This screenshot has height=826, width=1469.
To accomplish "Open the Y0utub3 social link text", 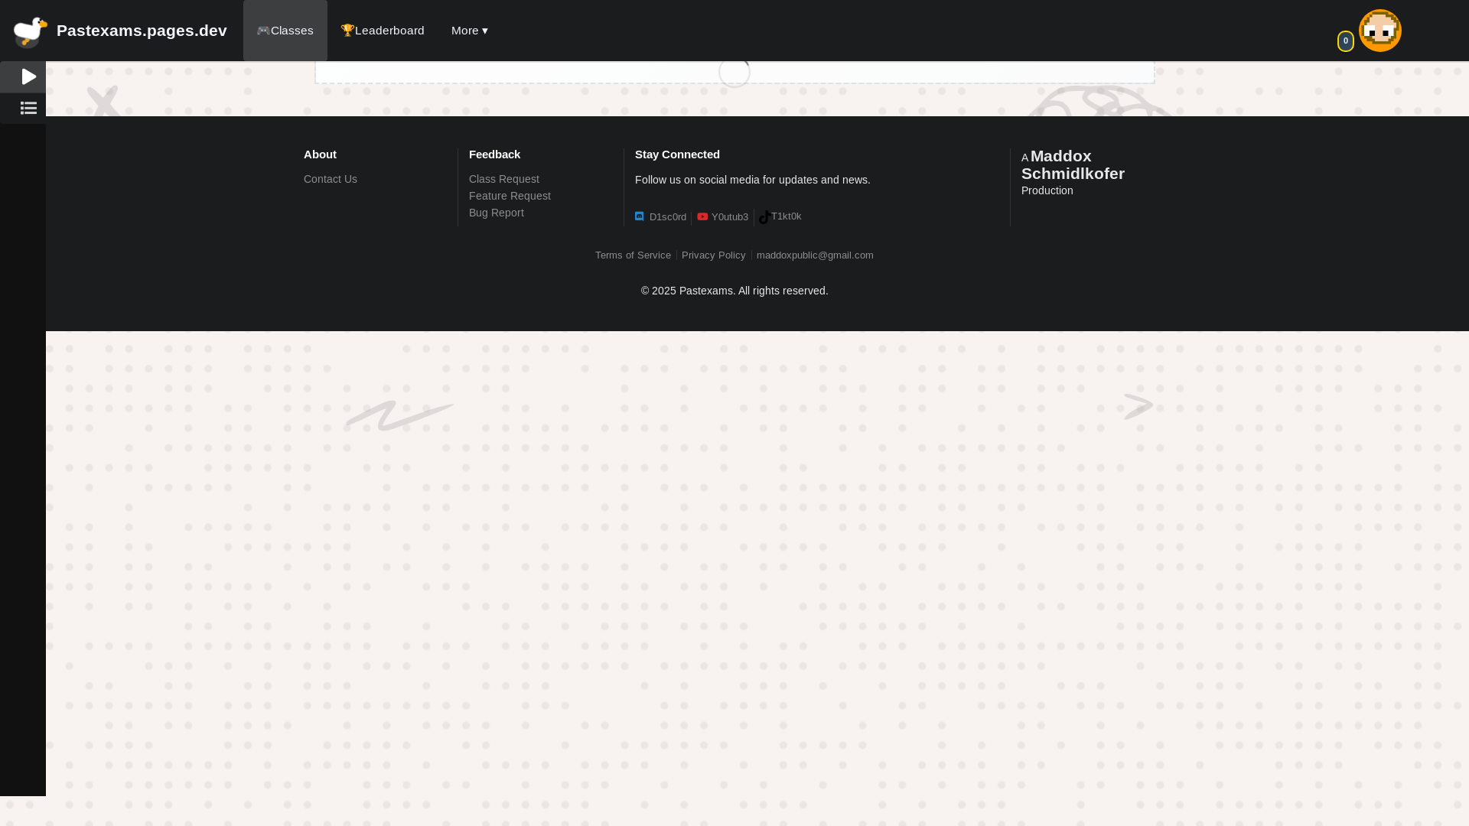I will tap(730, 217).
